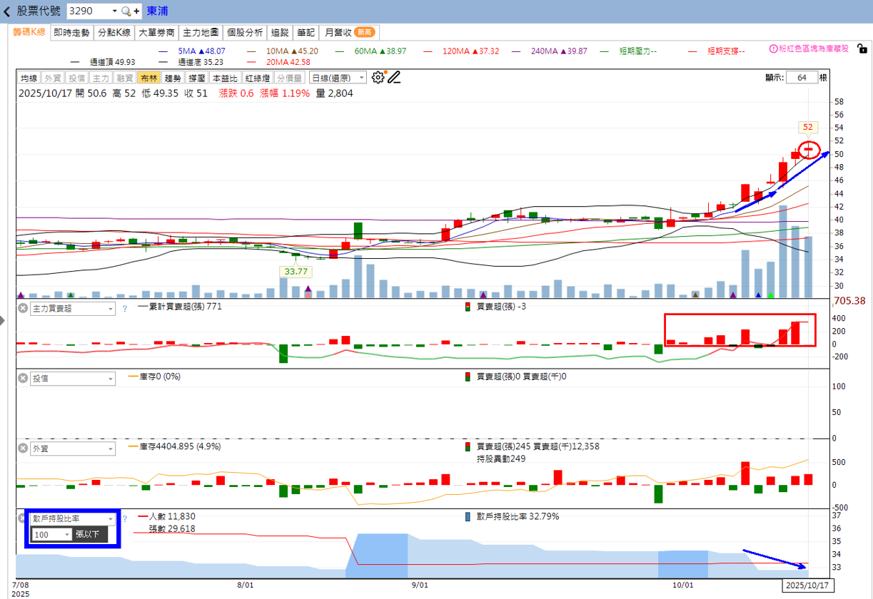Toggle the 本益比 overlay

[226, 78]
